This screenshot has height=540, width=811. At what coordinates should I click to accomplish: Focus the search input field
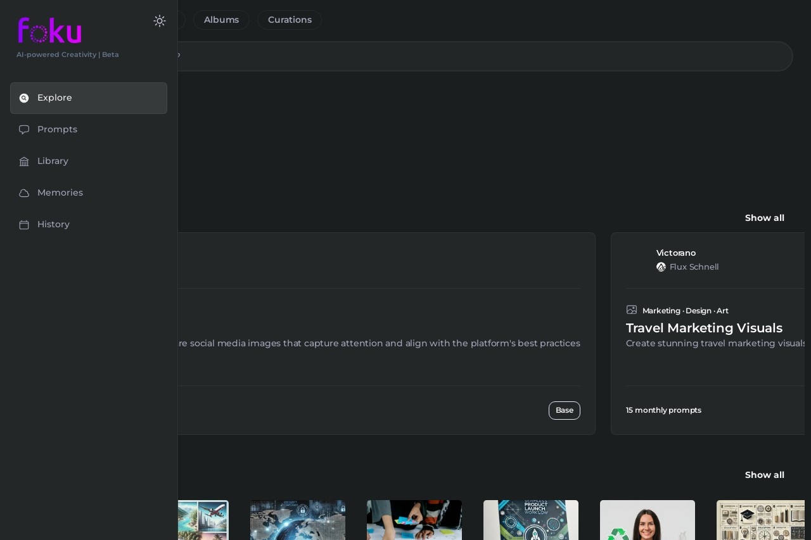[485, 56]
